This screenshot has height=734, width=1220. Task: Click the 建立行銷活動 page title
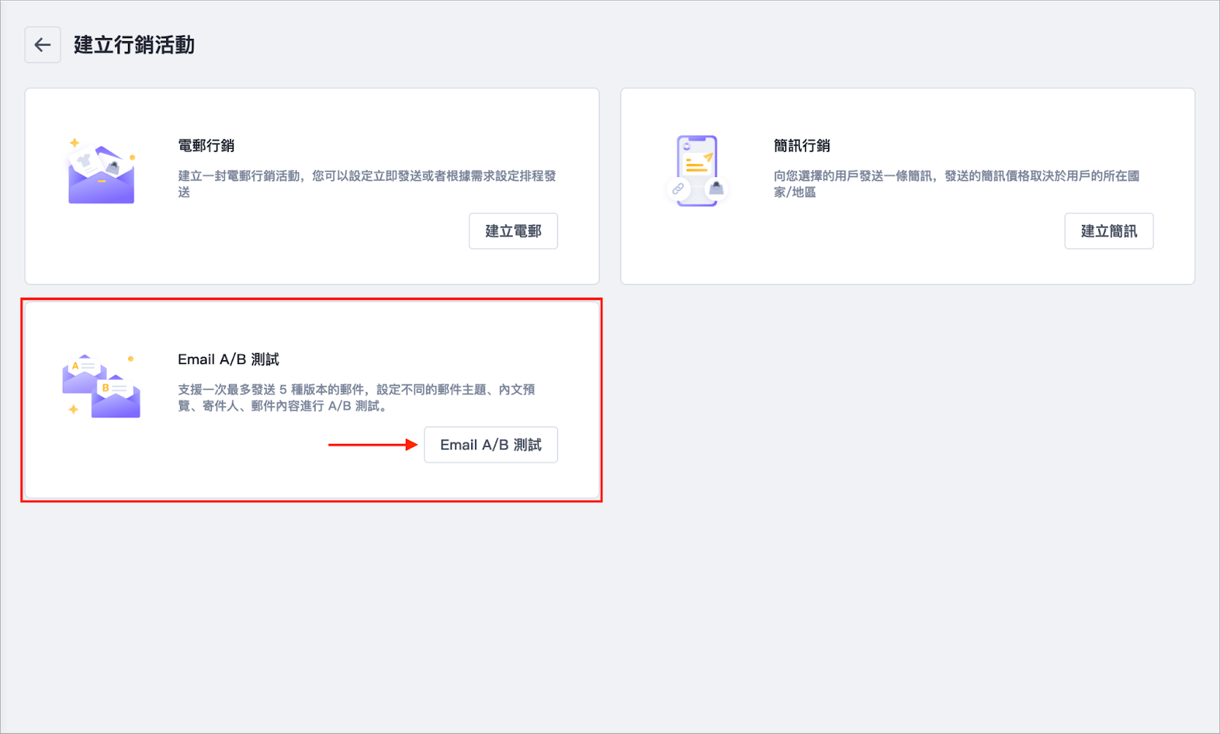point(133,45)
